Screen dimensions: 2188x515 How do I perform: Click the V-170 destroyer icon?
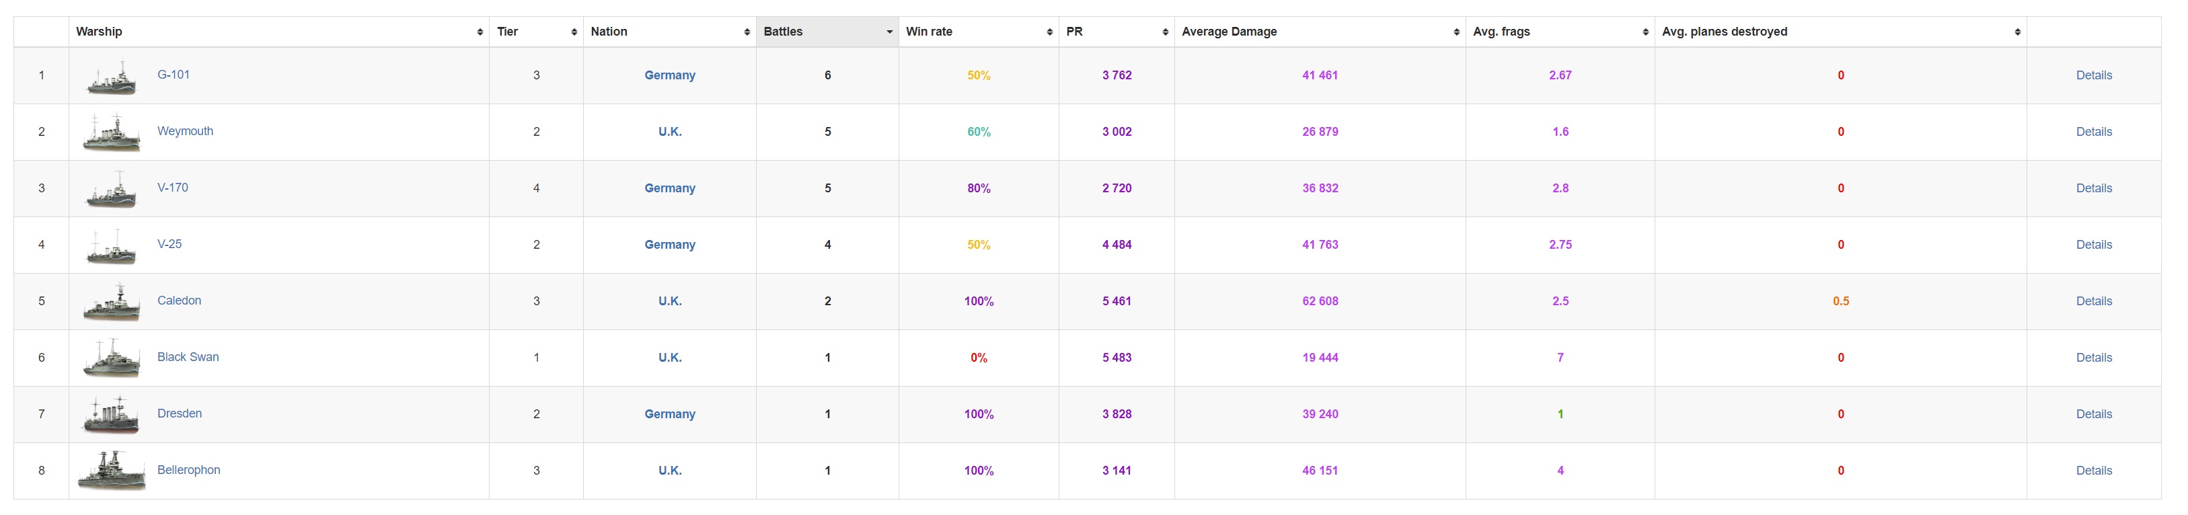click(x=111, y=189)
